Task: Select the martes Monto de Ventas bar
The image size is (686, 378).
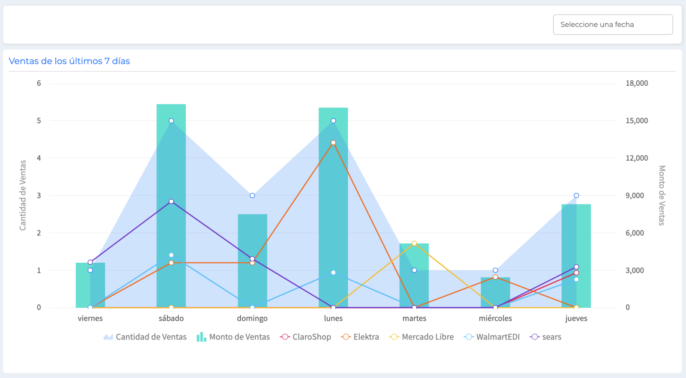Action: (x=414, y=276)
